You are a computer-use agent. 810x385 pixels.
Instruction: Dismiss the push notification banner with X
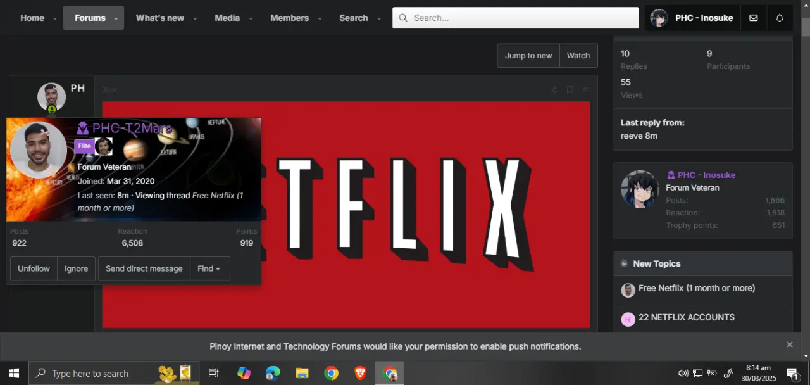point(789,344)
